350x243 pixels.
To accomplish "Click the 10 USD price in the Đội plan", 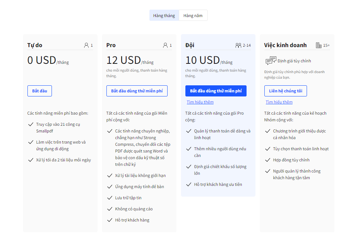I will (202, 60).
